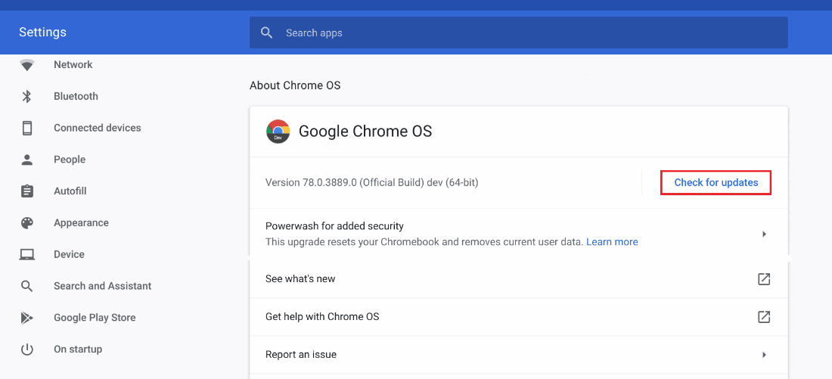Click external link icon beside Get help

764,317
